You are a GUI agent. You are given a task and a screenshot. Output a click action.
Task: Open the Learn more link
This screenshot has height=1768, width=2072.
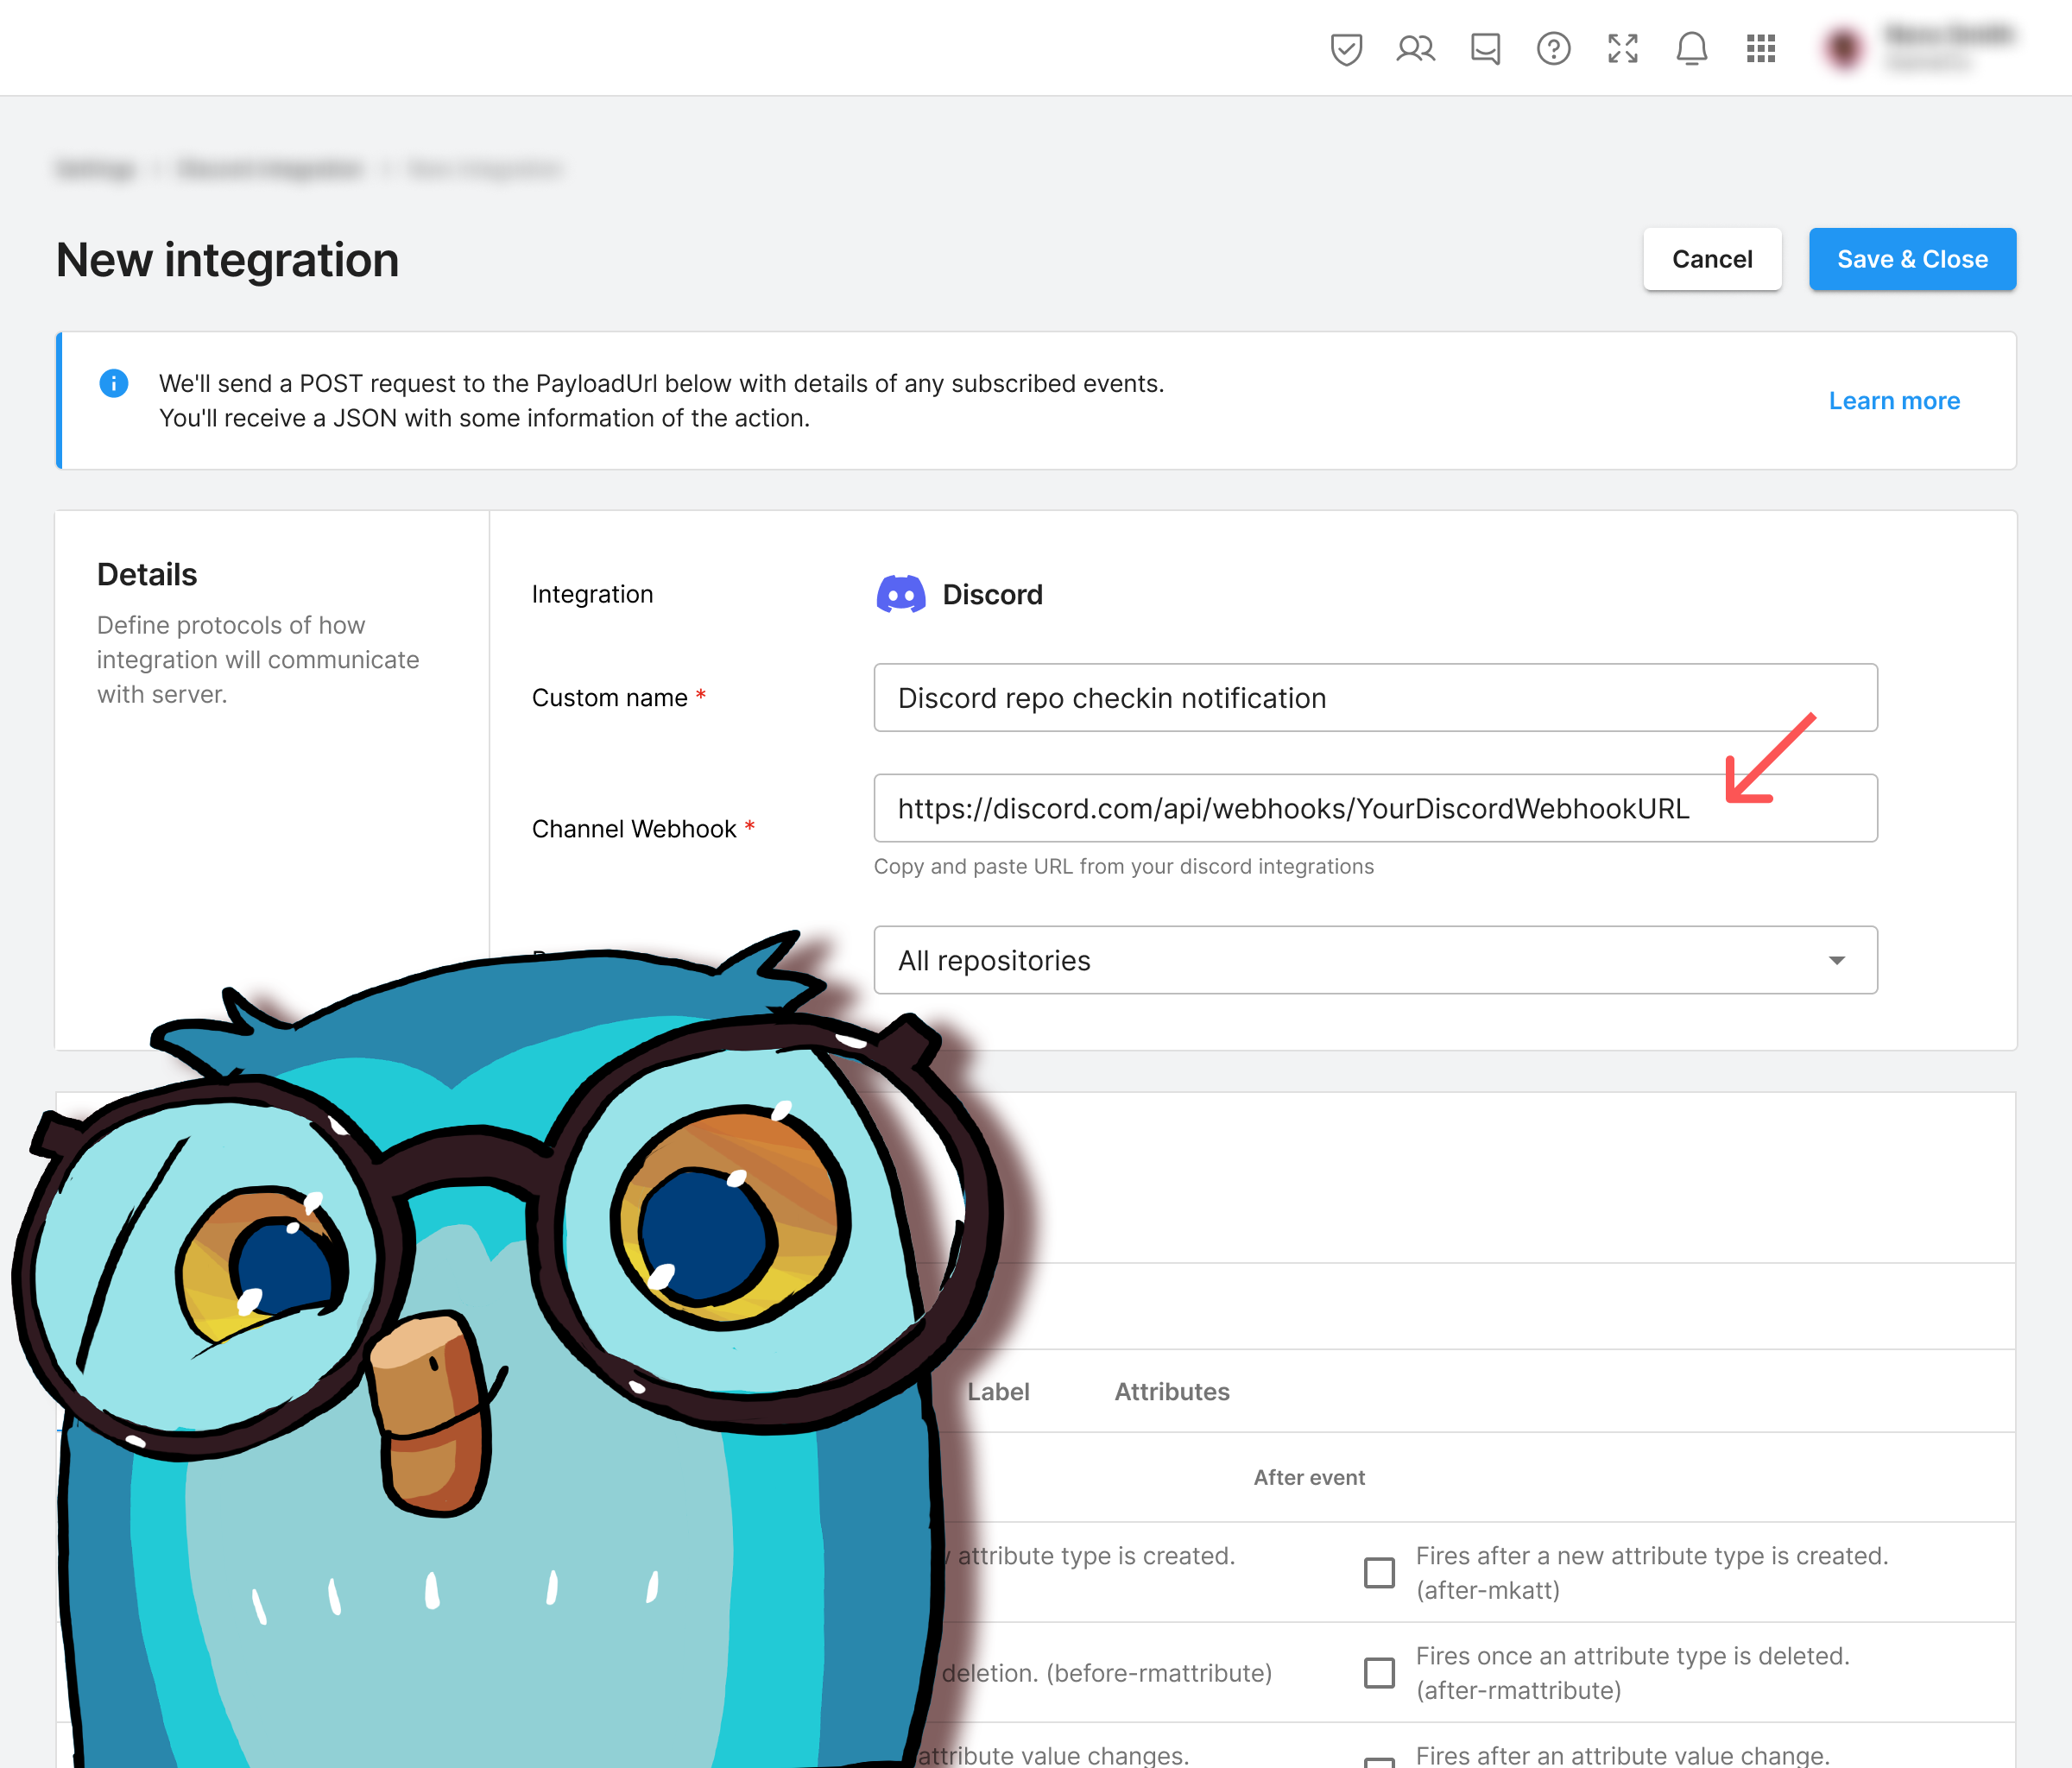click(1893, 401)
